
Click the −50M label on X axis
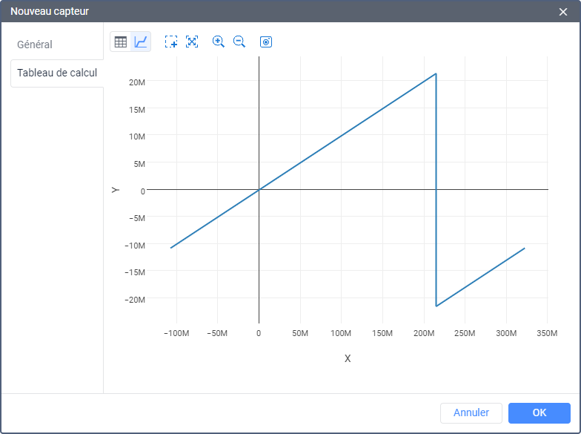tap(217, 333)
